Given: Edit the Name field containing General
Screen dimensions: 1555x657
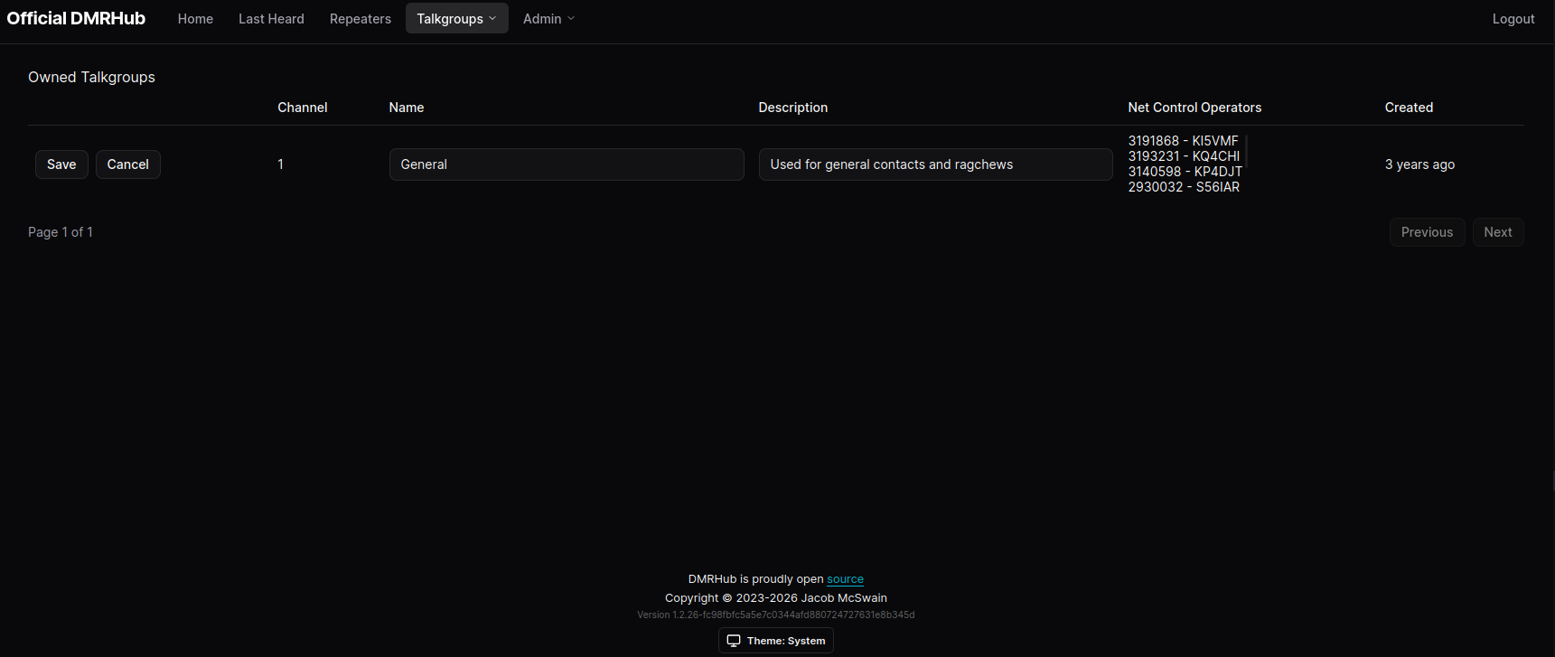Looking at the screenshot, I should 567,164.
